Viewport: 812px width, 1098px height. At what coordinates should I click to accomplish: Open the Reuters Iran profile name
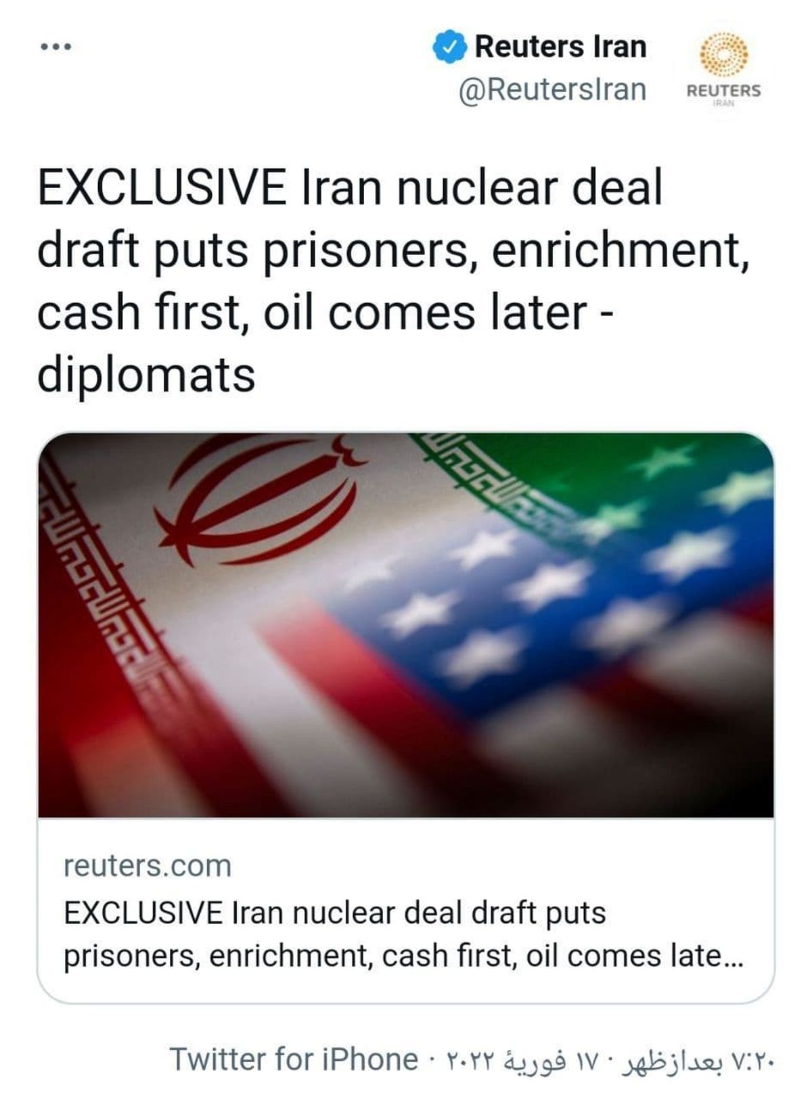560,47
